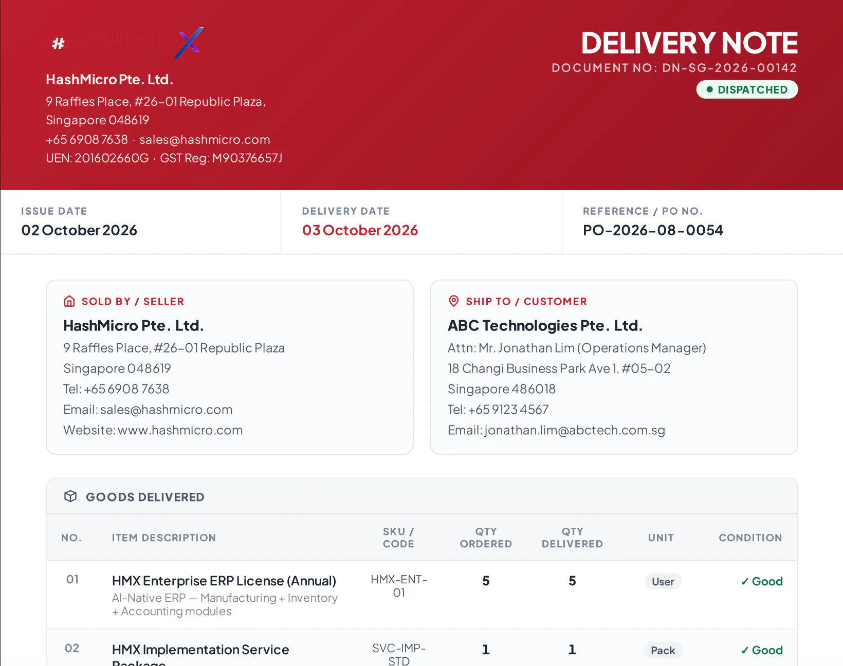
Task: Click the seller Email: sales@hashmicro.com line
Action: (148, 410)
